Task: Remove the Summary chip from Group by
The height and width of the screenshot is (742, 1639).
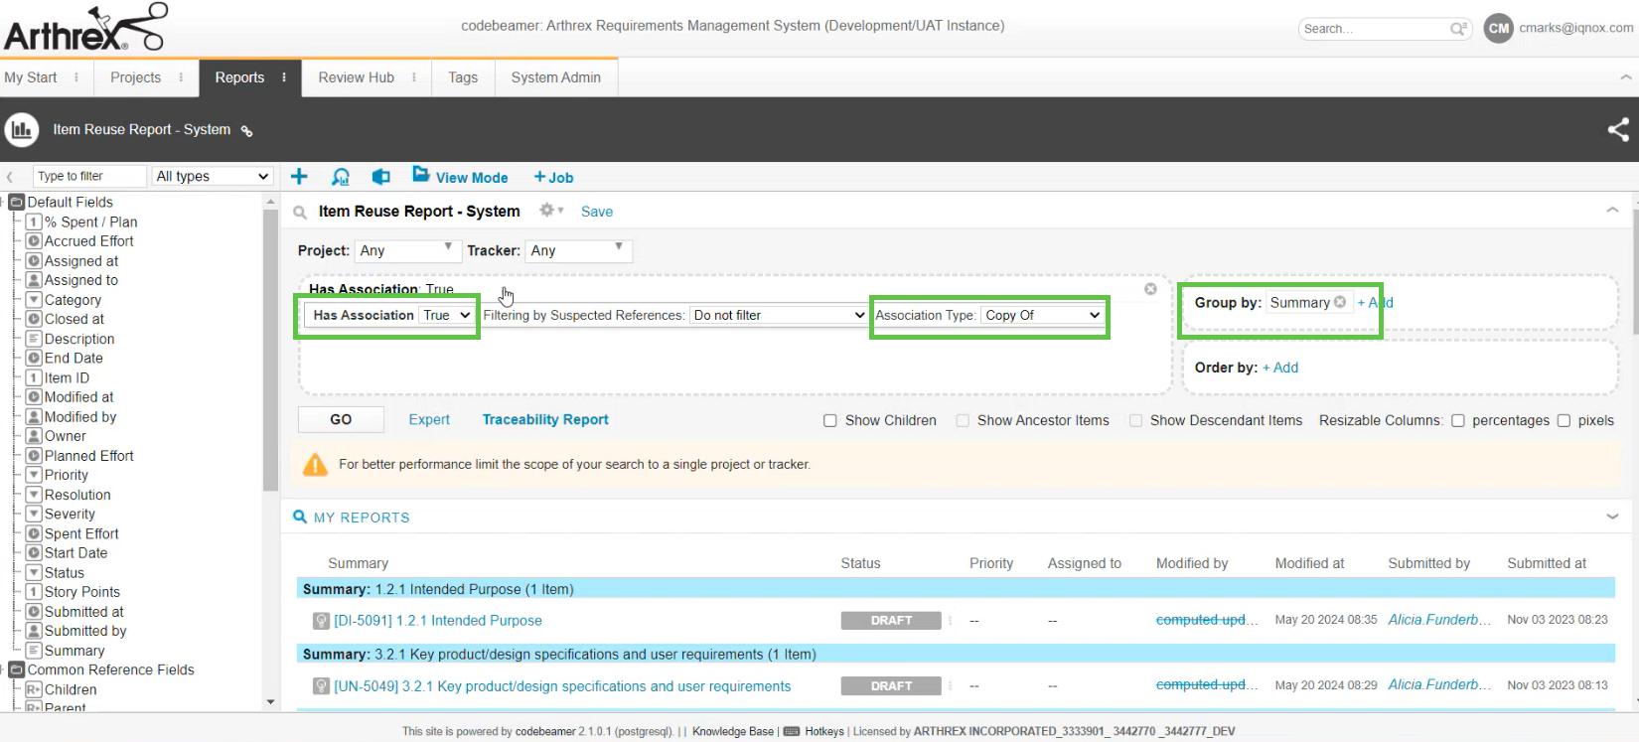Action: 1340,302
